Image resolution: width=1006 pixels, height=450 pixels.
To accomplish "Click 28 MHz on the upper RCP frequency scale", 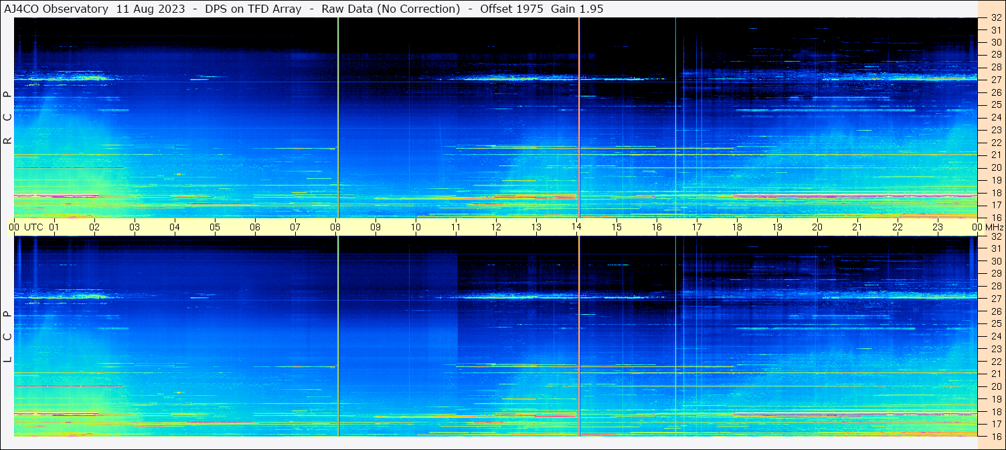I will 996,67.
